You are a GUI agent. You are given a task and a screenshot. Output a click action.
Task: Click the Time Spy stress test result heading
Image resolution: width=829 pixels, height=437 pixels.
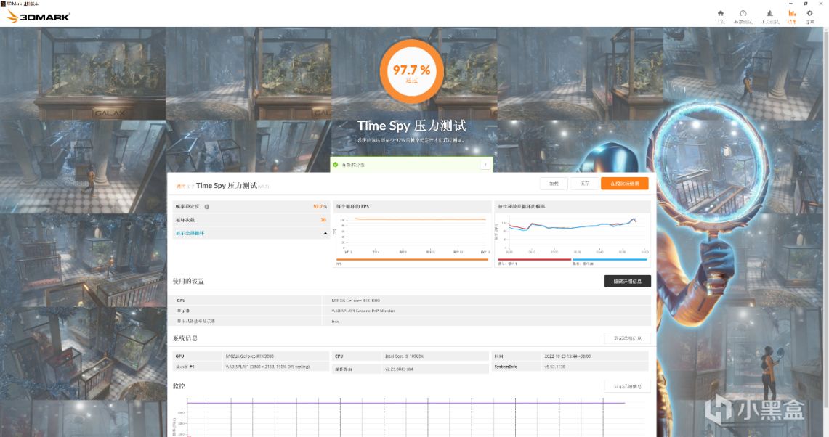[x=227, y=186]
